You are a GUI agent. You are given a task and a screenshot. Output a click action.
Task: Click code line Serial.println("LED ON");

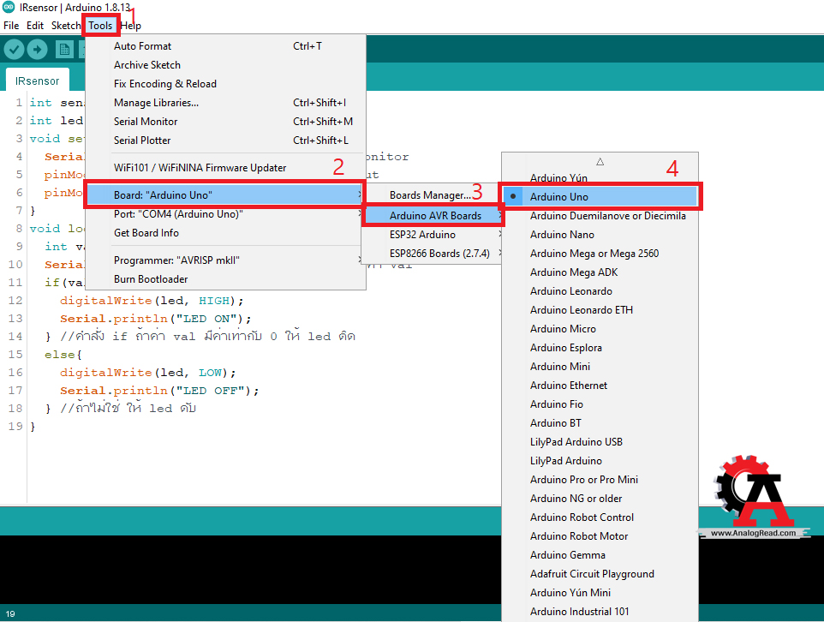point(156,319)
